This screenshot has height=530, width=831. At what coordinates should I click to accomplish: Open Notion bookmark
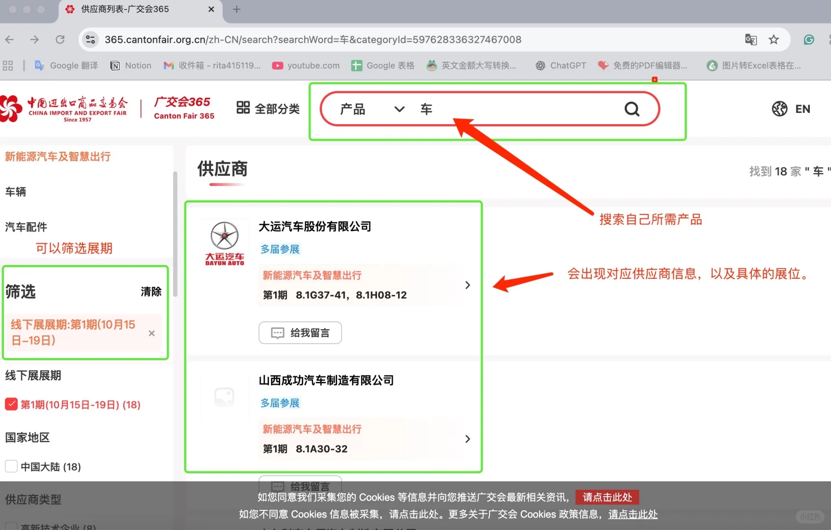tap(131, 66)
